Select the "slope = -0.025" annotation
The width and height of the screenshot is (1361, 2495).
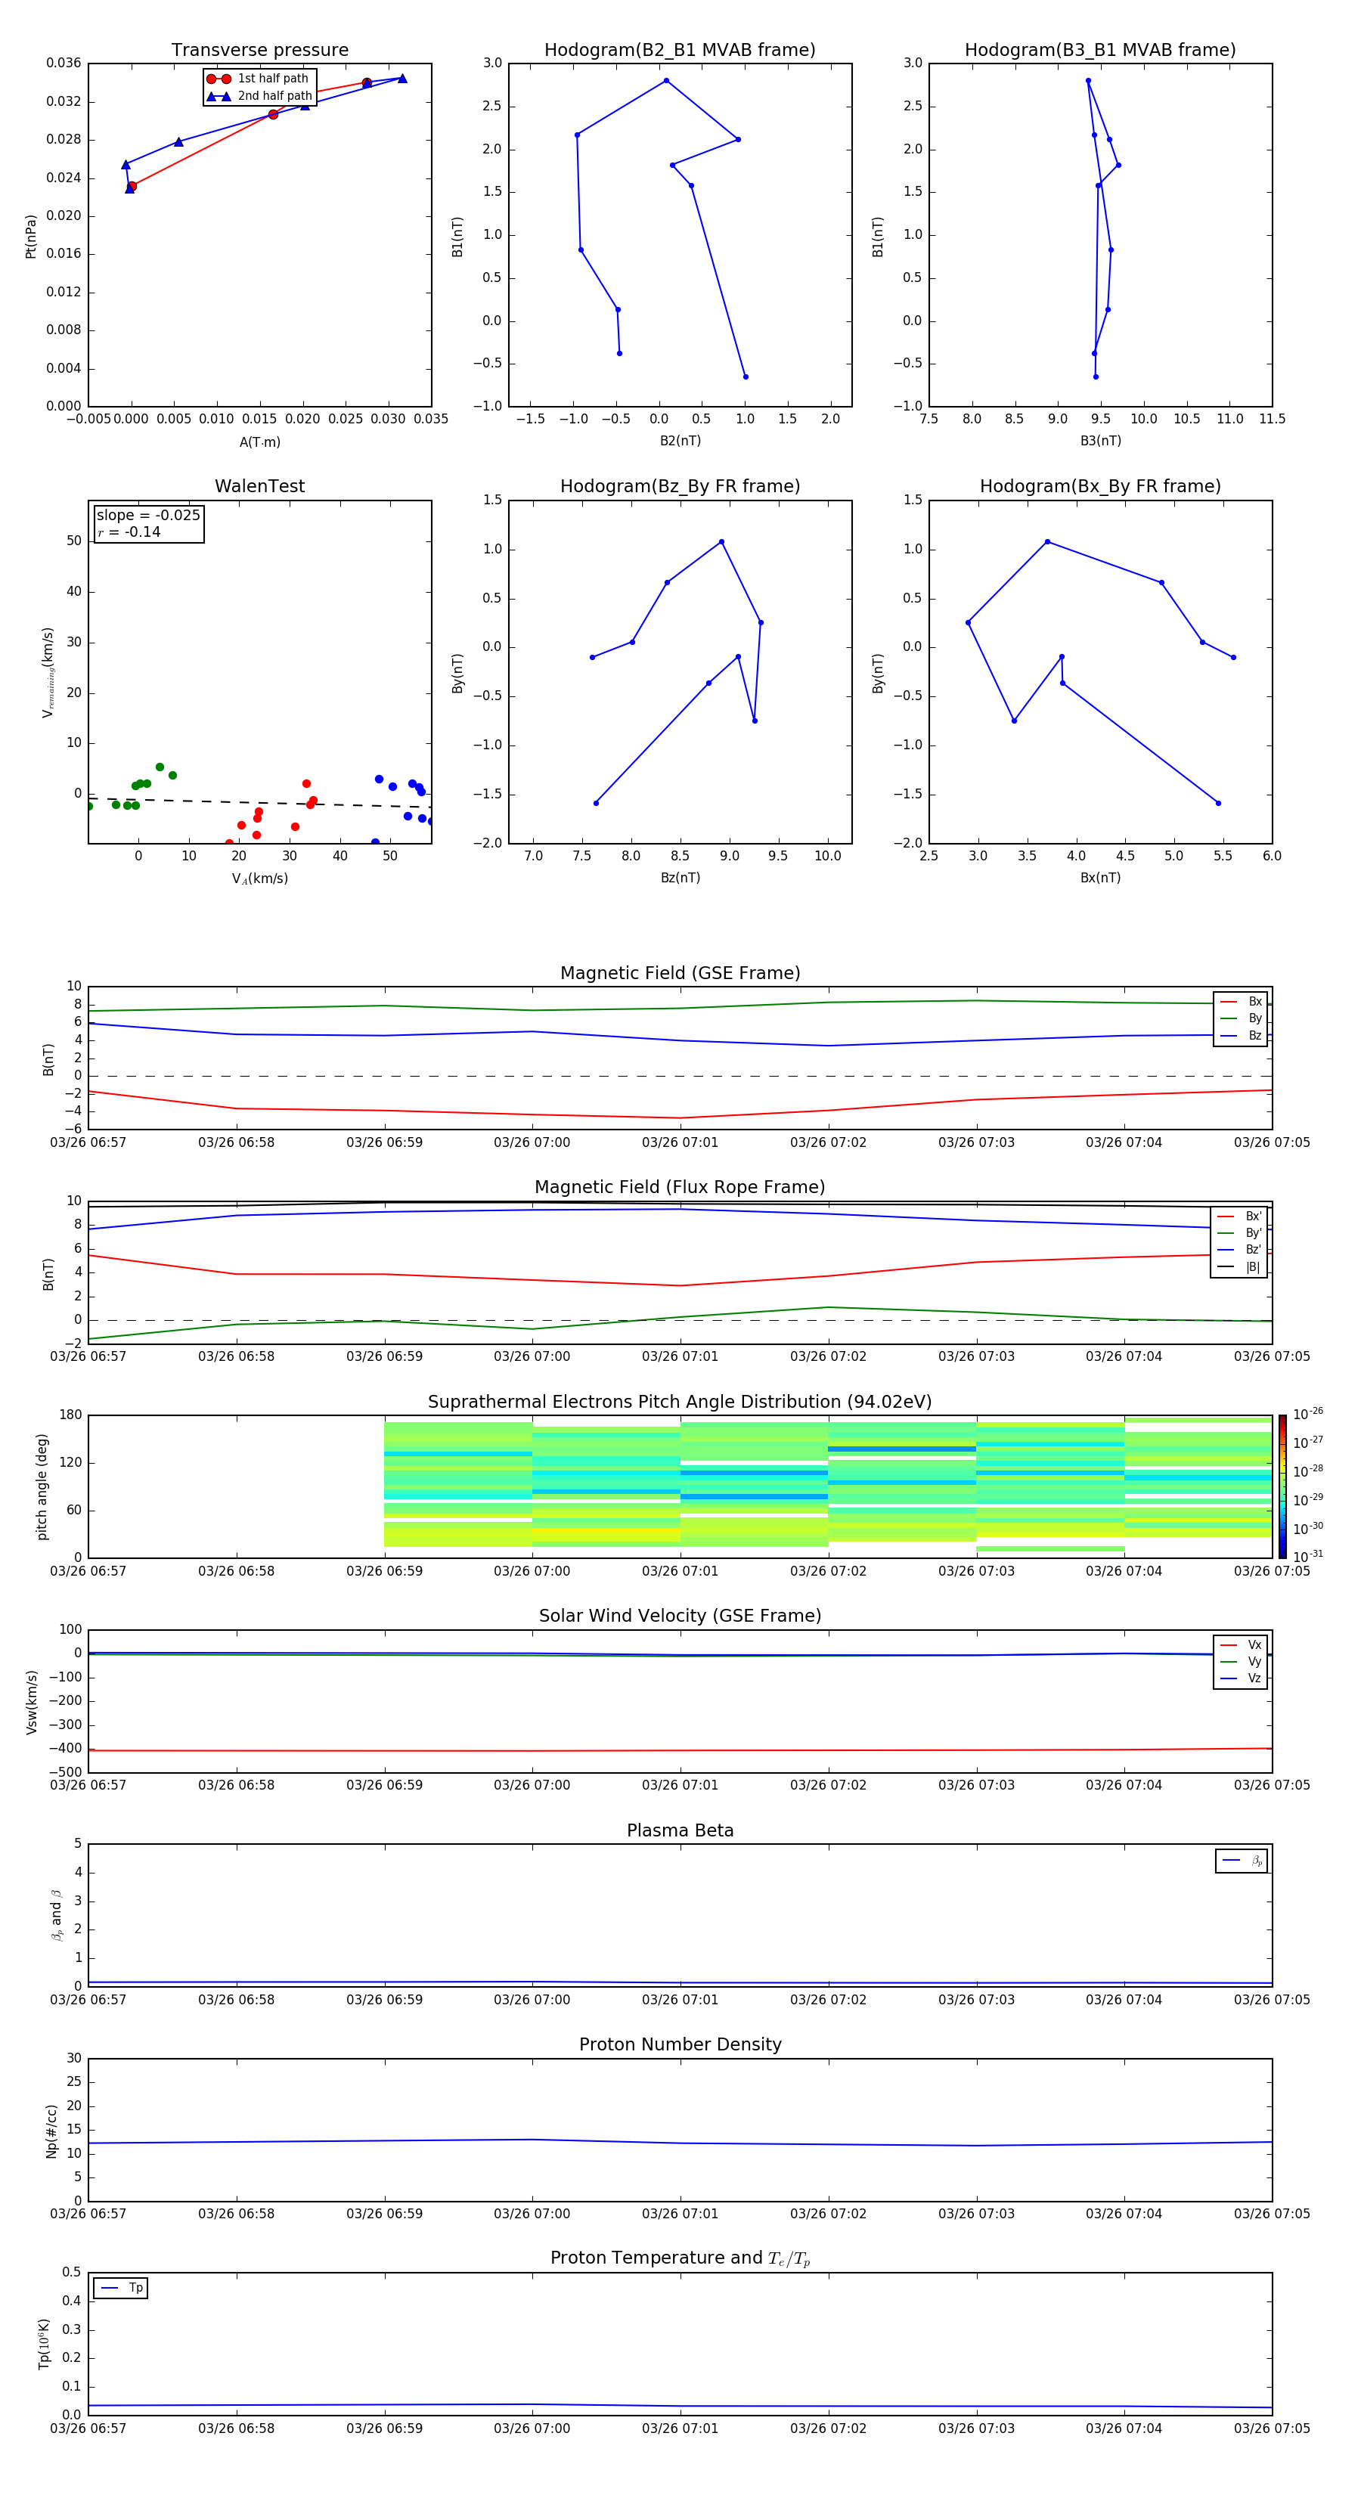click(x=148, y=516)
